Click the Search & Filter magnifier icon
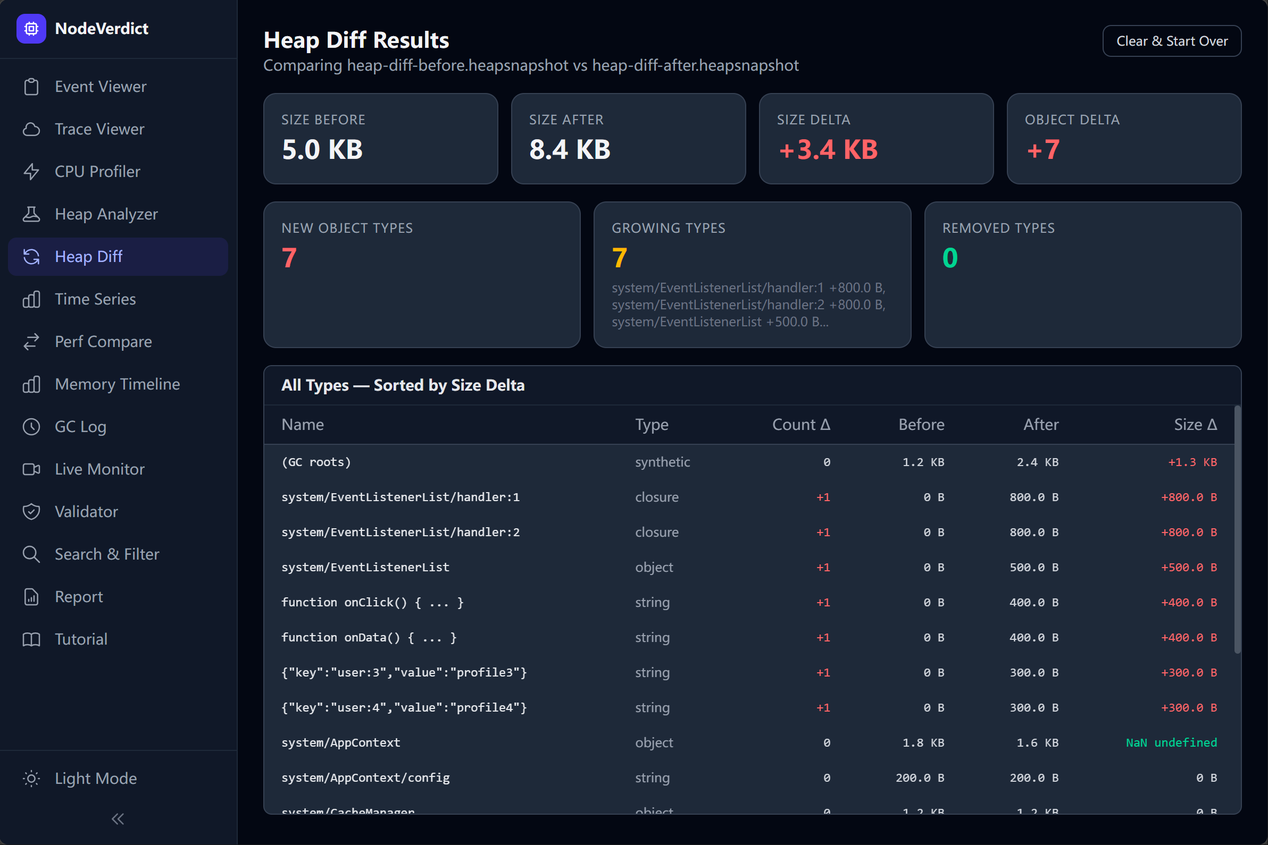The height and width of the screenshot is (845, 1268). point(31,554)
